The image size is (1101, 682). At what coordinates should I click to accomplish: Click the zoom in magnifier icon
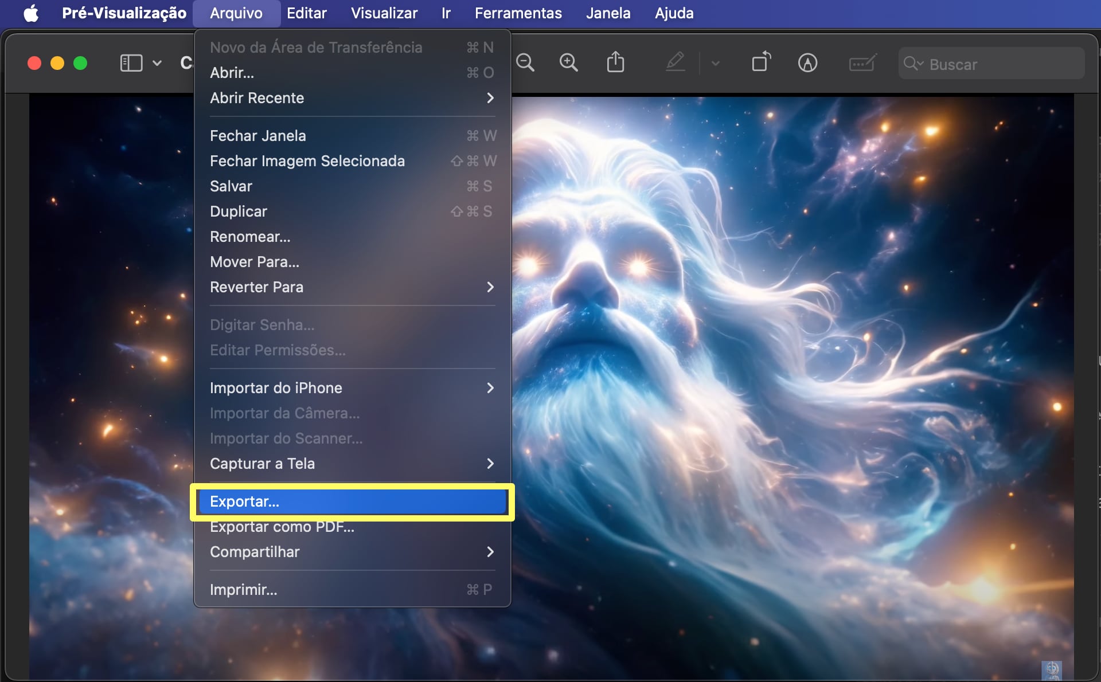tap(568, 62)
